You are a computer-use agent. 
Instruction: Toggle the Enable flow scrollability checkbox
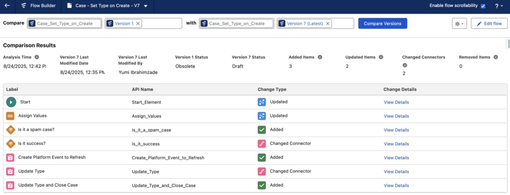483,6
